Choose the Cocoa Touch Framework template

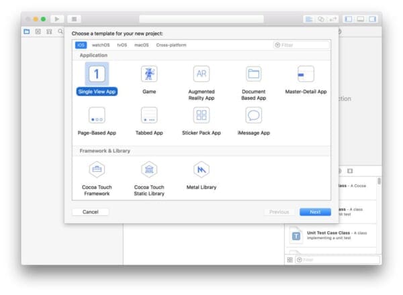(97, 170)
